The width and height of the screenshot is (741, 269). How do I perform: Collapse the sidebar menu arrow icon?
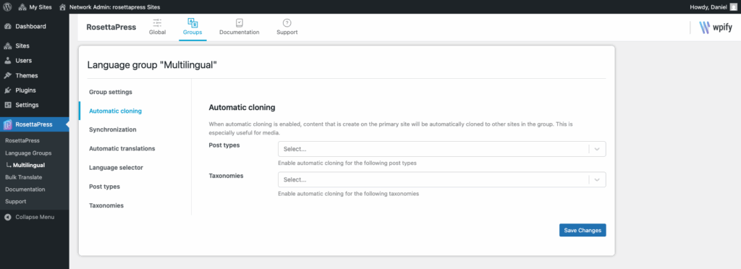pyautogui.click(x=7, y=217)
